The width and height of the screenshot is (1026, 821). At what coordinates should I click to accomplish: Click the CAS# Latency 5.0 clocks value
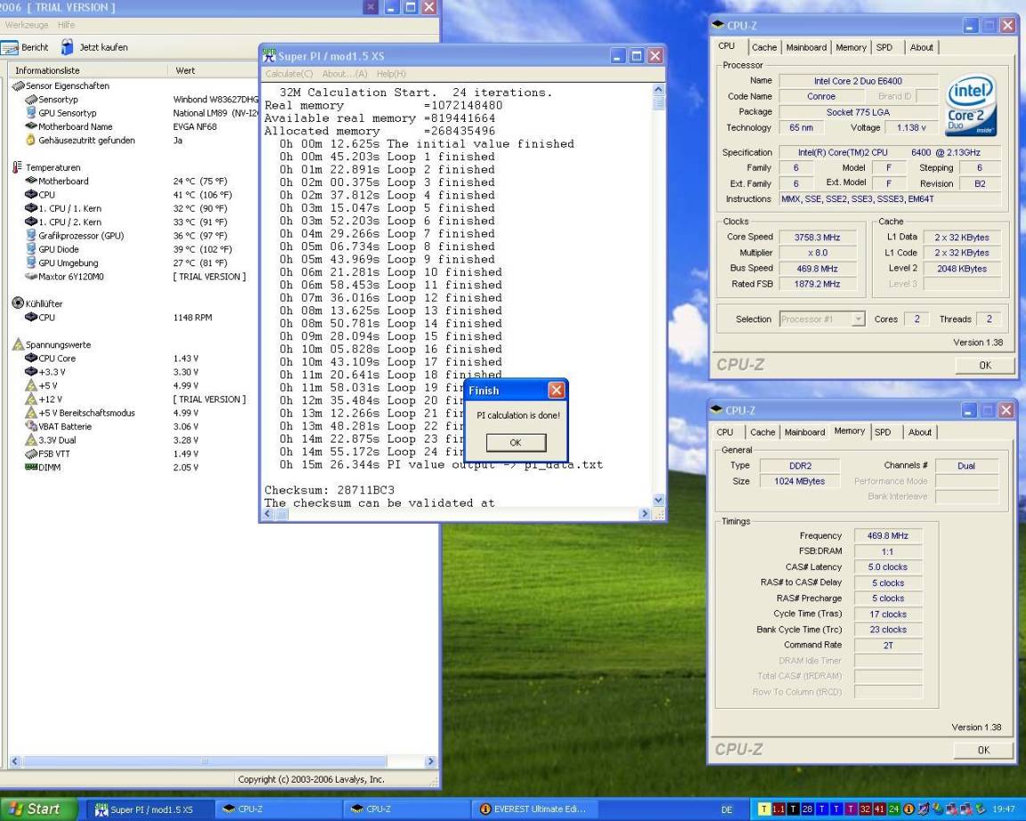click(887, 566)
